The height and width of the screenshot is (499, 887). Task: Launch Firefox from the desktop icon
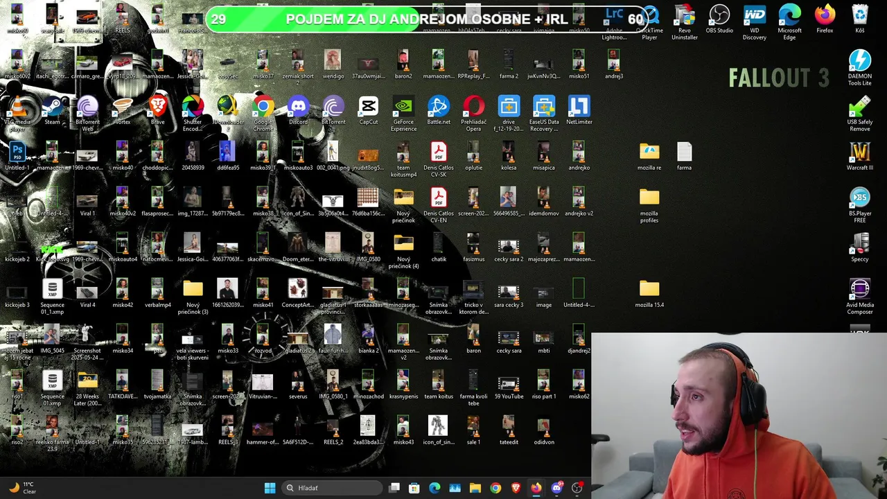coord(825,19)
